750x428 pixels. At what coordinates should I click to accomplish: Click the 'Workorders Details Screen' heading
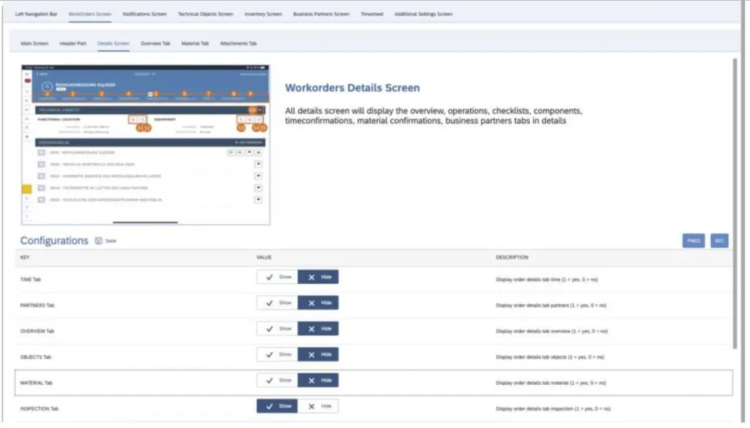click(x=352, y=88)
